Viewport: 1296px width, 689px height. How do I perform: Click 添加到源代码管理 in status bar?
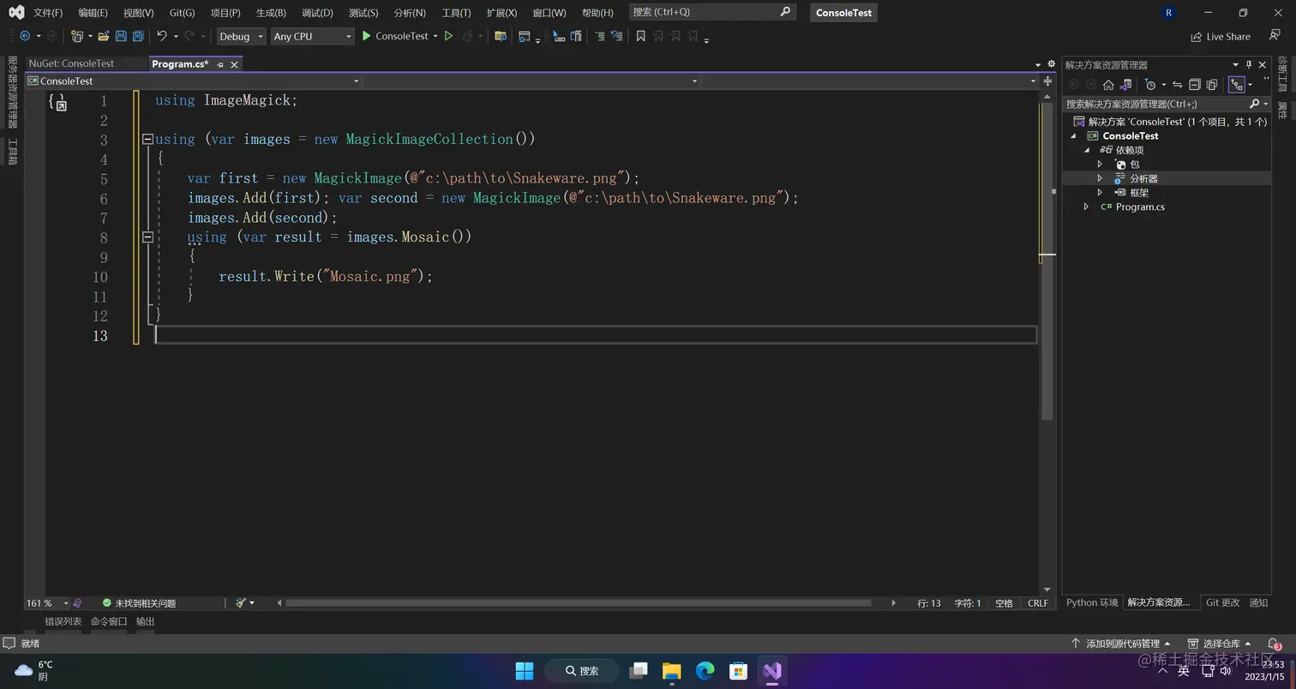click(1121, 644)
